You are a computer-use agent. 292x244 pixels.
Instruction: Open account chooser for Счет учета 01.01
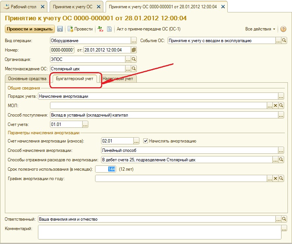click(85, 124)
